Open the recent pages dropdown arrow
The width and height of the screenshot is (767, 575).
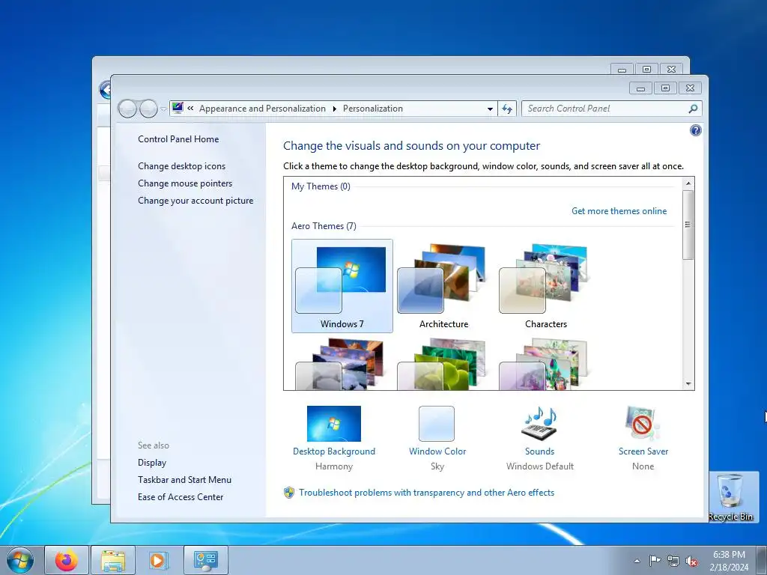(163, 109)
